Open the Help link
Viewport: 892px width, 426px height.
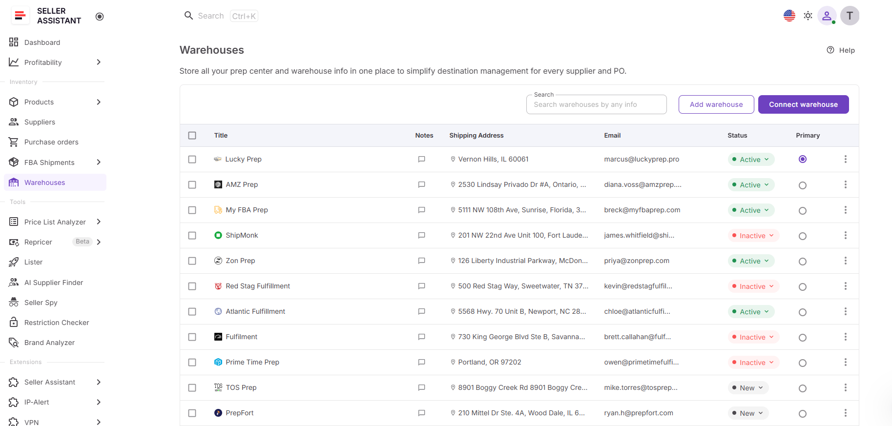(841, 50)
